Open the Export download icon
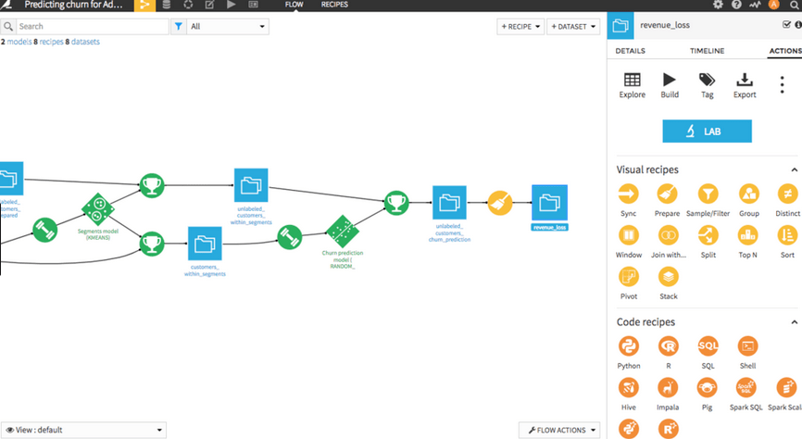 tap(744, 81)
